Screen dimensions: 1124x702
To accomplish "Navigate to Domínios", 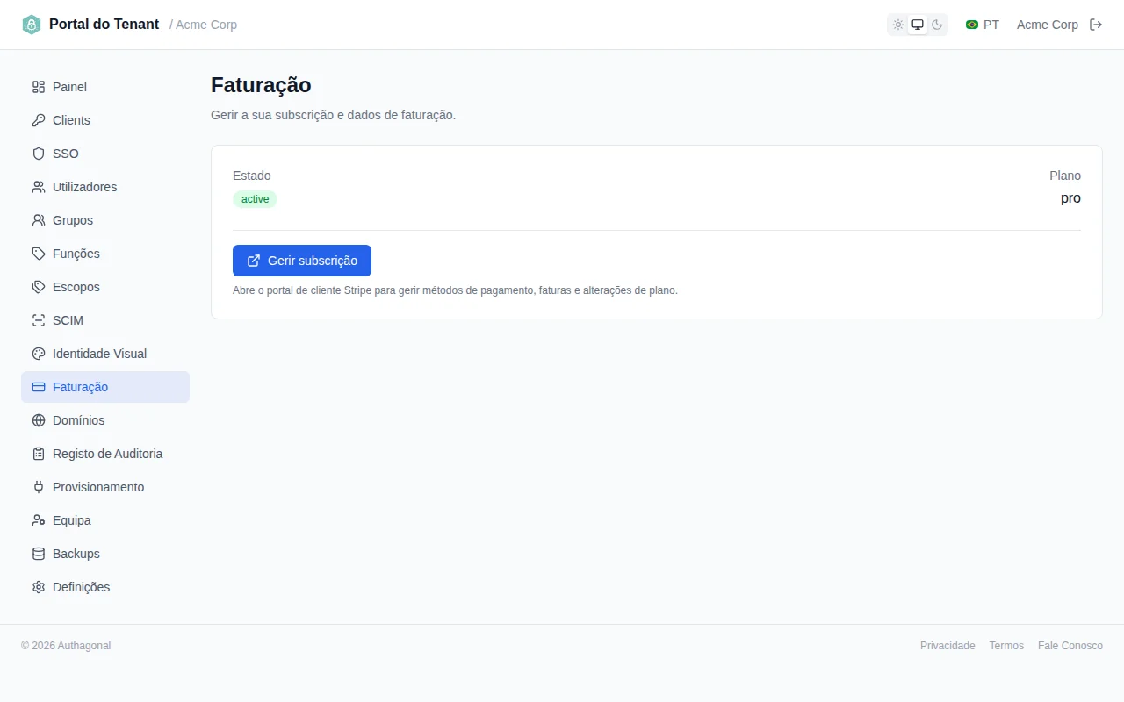I will [105, 420].
